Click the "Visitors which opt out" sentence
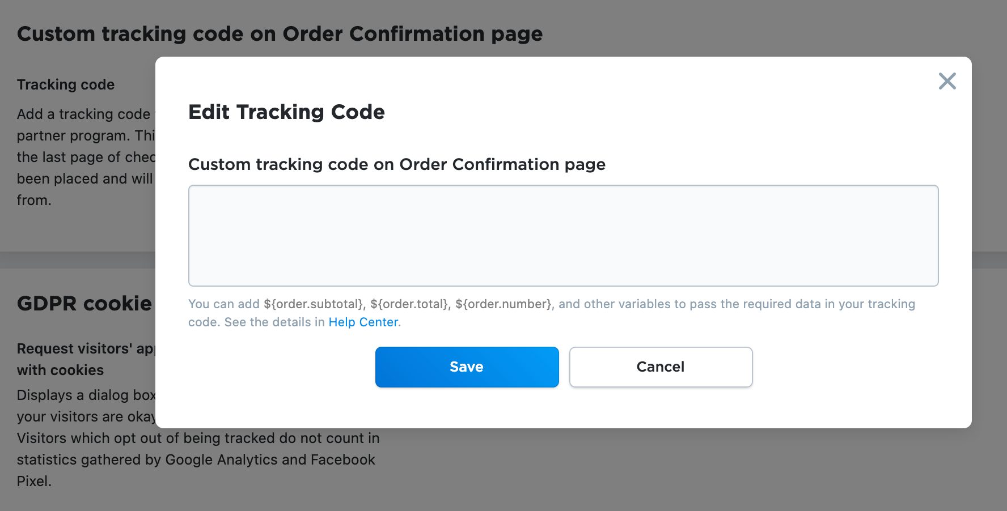Viewport: 1007px width, 511px height. [198, 438]
